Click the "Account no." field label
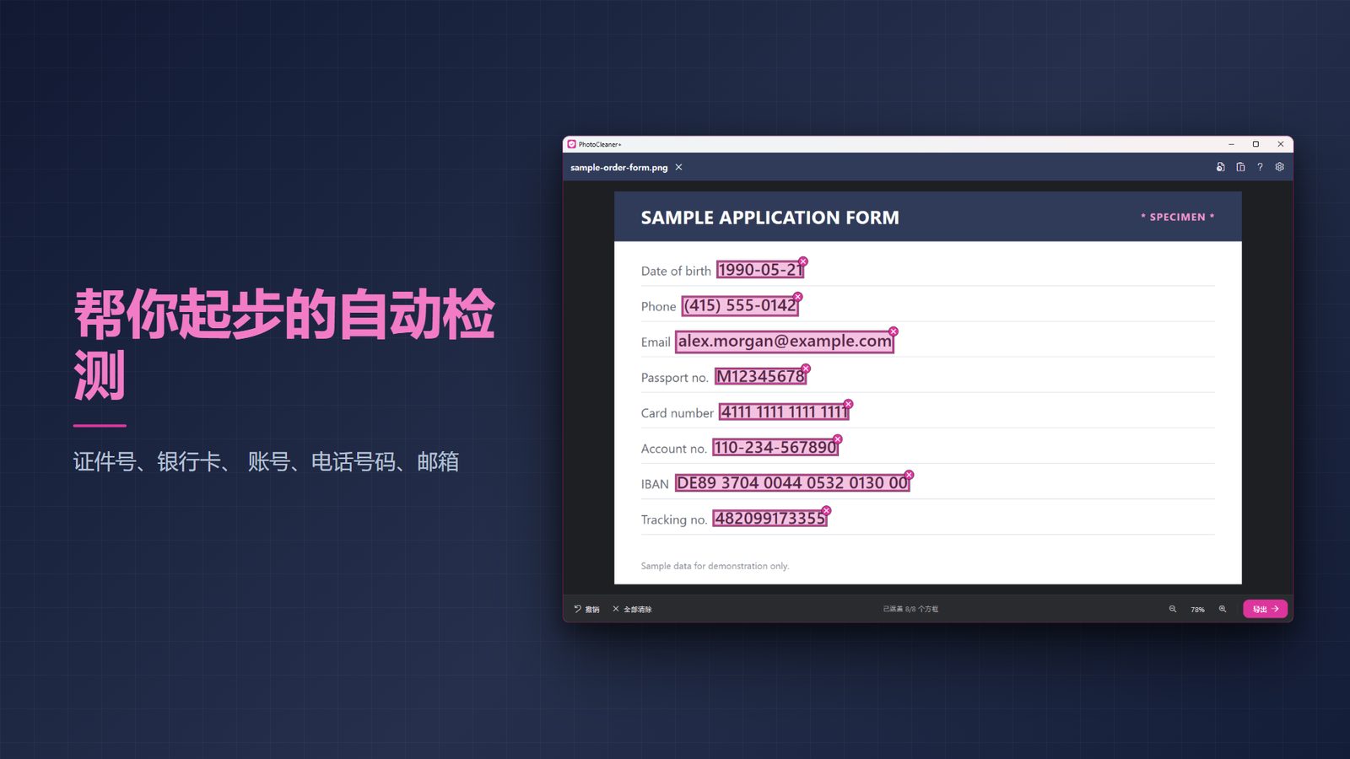This screenshot has height=759, width=1350. click(673, 449)
